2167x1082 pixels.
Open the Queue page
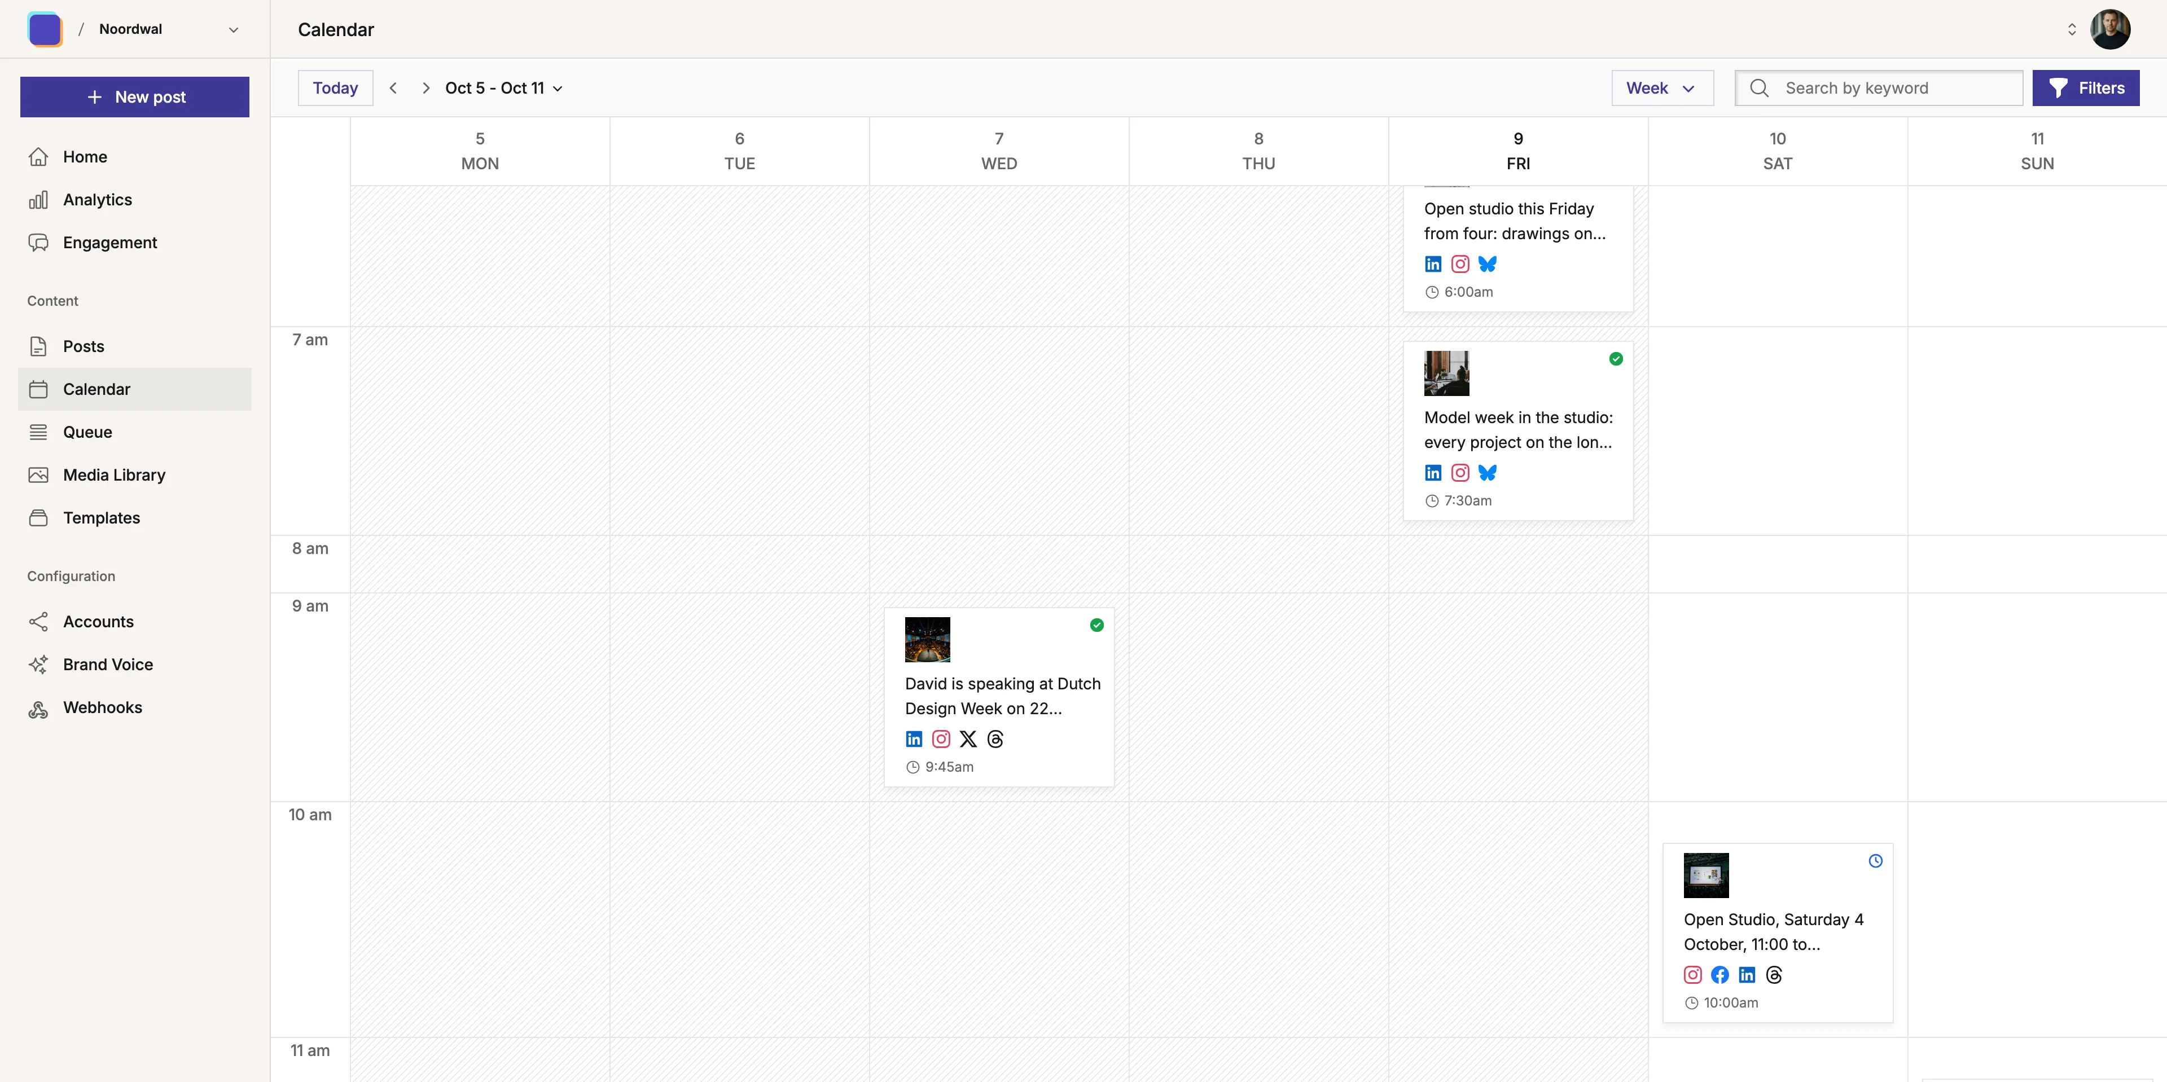(x=135, y=432)
